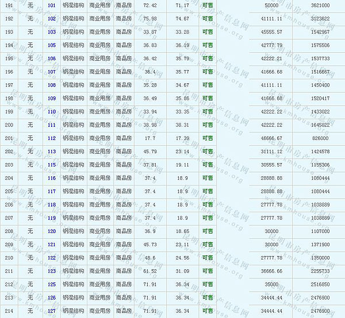The height and width of the screenshot is (318, 345).
Task: Click 可售 status in row 201
Action: (x=208, y=138)
